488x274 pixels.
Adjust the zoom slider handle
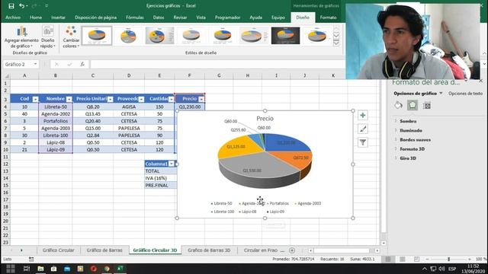coord(449,259)
